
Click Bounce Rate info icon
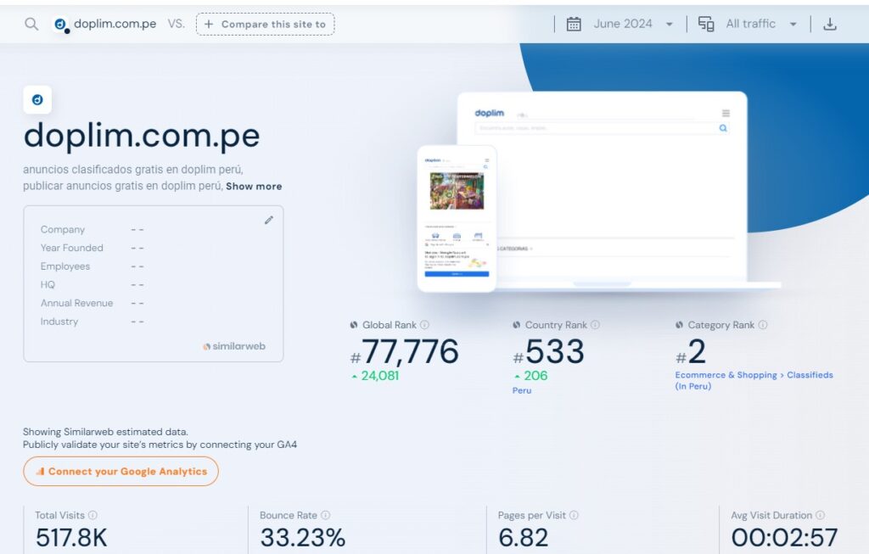point(325,515)
